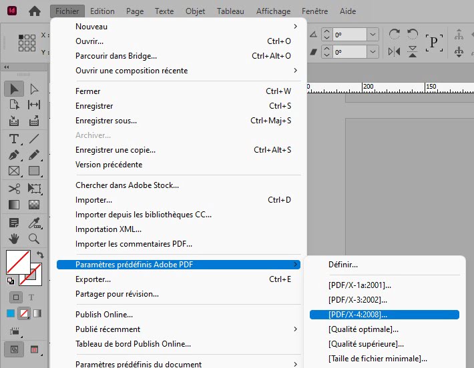Choose the Direct Selection tool
The image size is (474, 368).
(34, 89)
